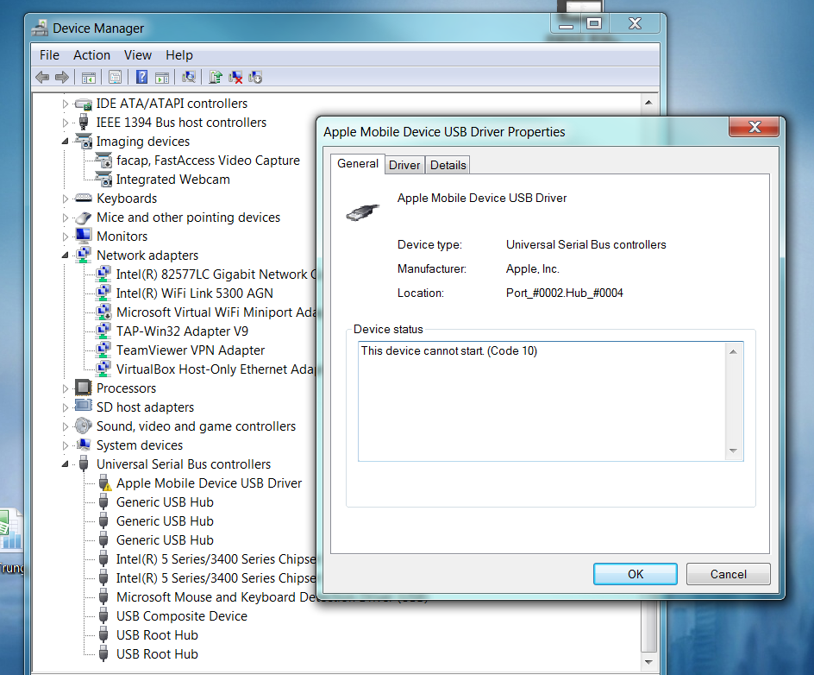The height and width of the screenshot is (675, 814).
Task: Click scroll down arrow of device tree
Action: (x=648, y=661)
